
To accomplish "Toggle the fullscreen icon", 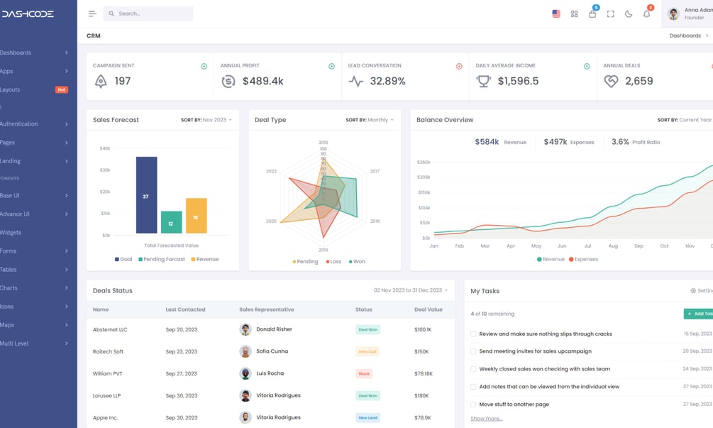I will click(611, 14).
